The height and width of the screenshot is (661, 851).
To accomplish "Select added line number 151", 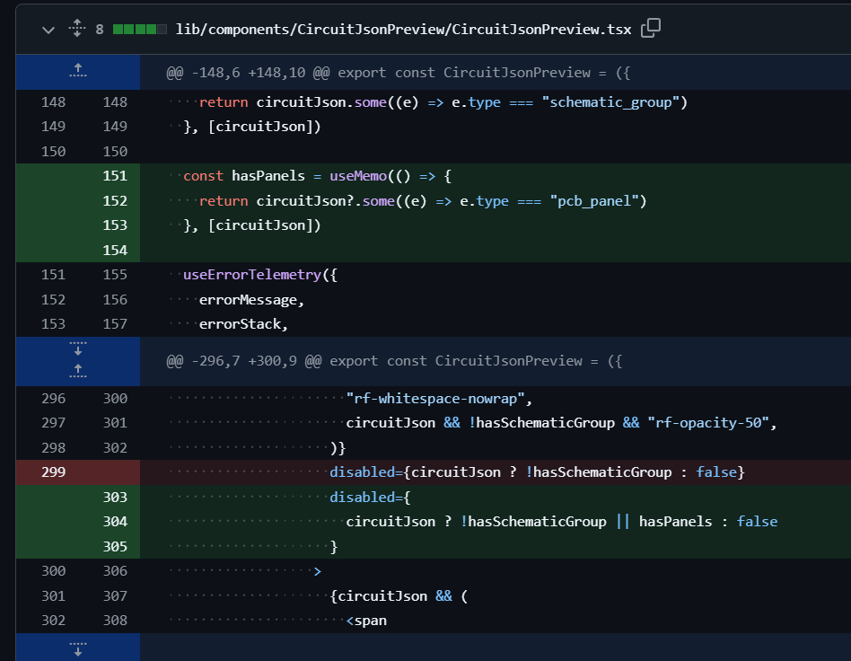I will tap(115, 176).
